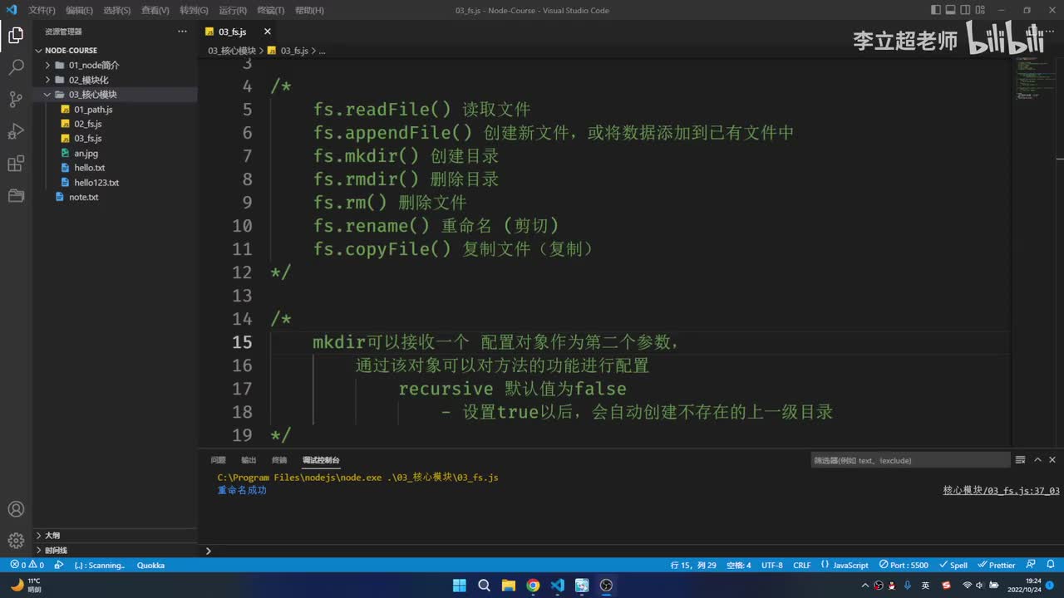The height and width of the screenshot is (598, 1064).
Task: Open the 终端(T) menu
Action: pos(271,11)
